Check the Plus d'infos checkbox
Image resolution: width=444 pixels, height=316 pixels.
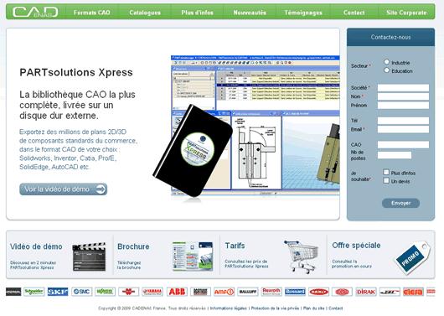pyautogui.click(x=386, y=172)
